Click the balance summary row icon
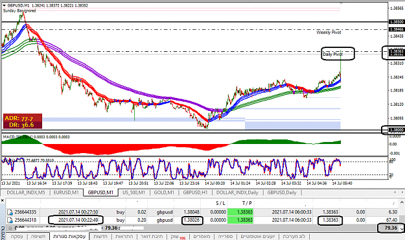Screen dimensions: 405x240 coord(10,228)
